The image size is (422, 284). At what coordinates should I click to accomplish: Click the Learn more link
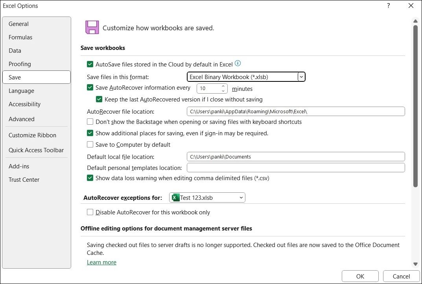pos(101,262)
